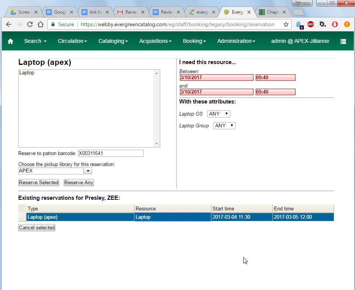The height and width of the screenshot is (290, 355).
Task: View the Secure padlock site info
Action: pyautogui.click(x=63, y=24)
